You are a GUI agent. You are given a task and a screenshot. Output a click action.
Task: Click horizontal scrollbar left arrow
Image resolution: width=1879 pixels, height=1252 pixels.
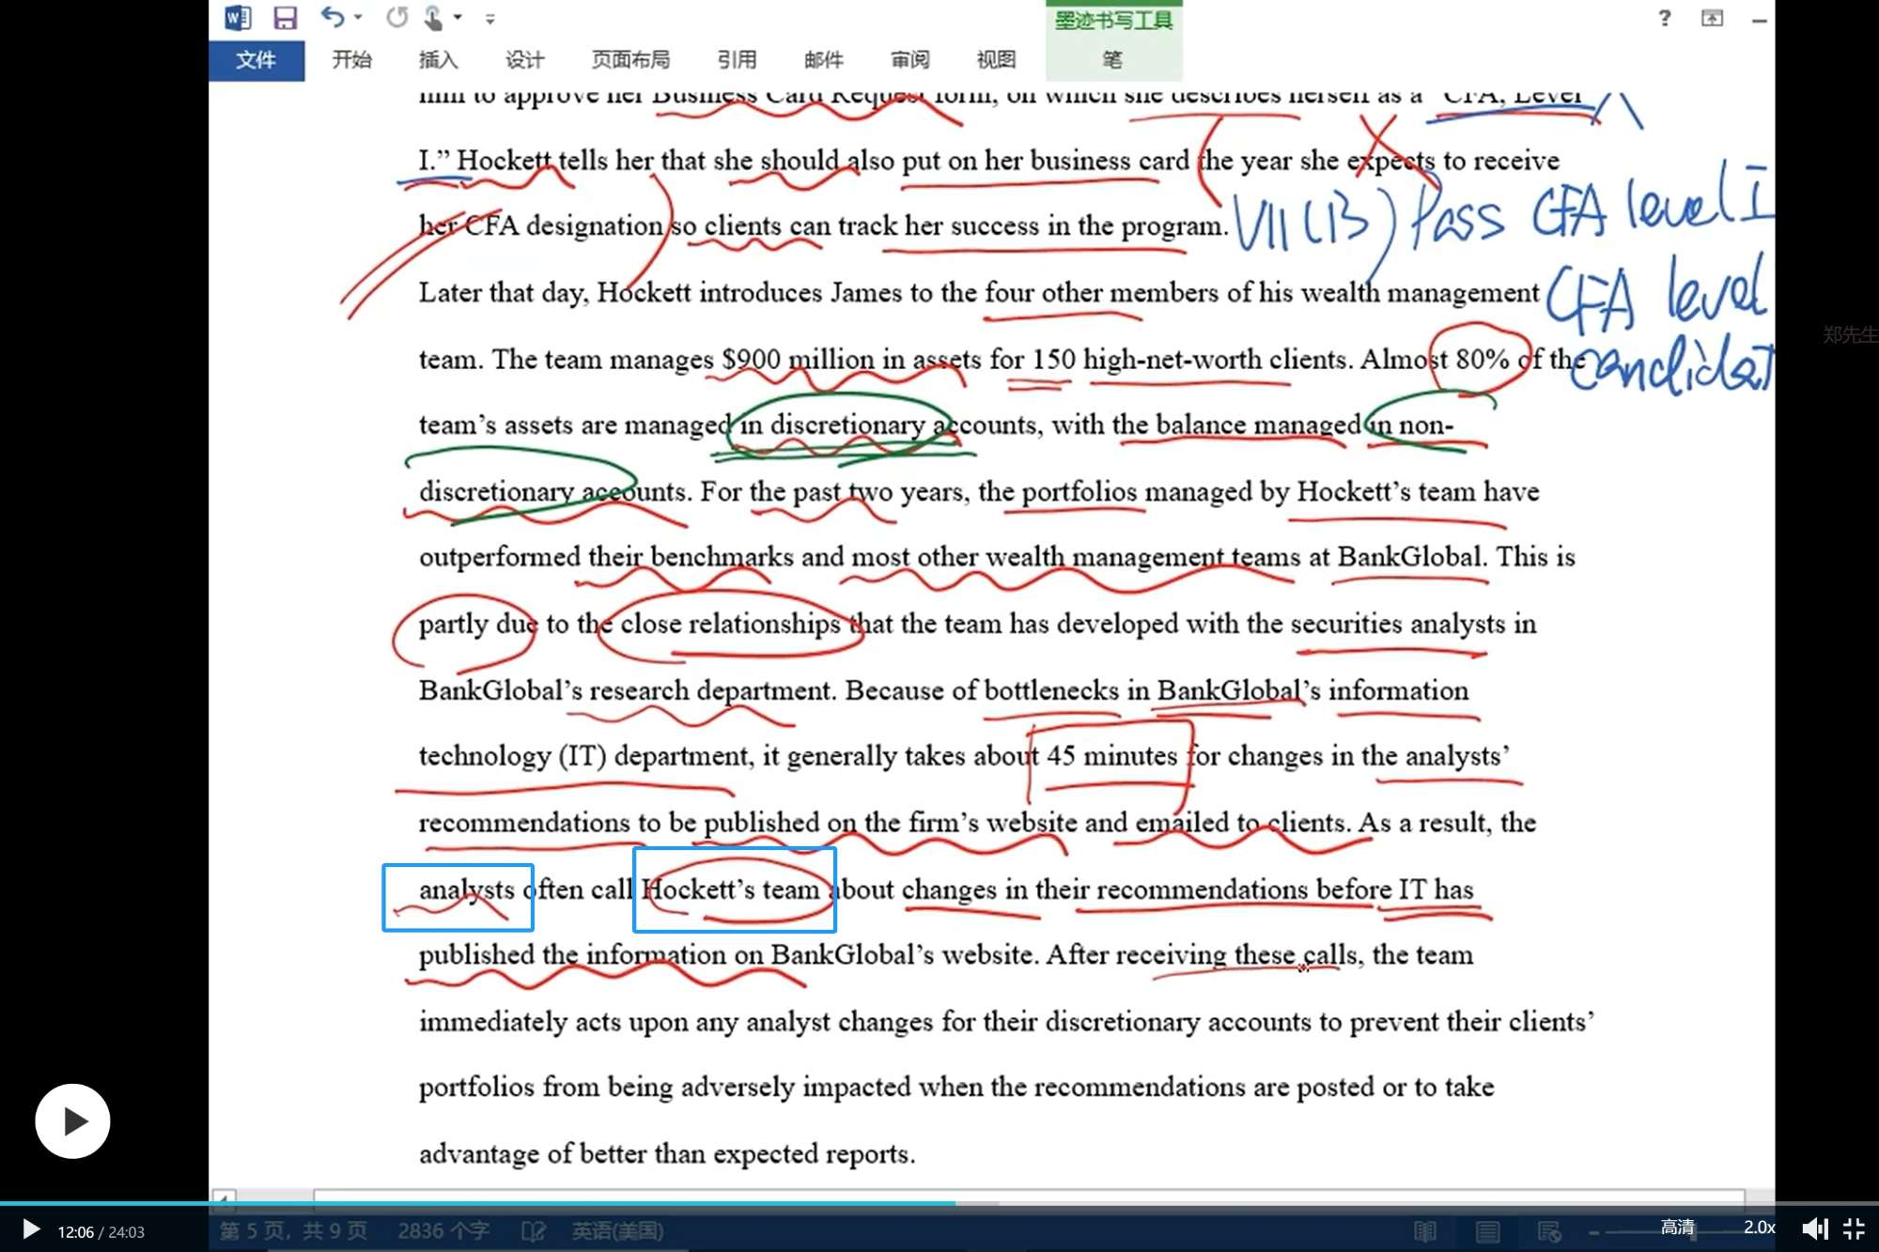click(224, 1198)
